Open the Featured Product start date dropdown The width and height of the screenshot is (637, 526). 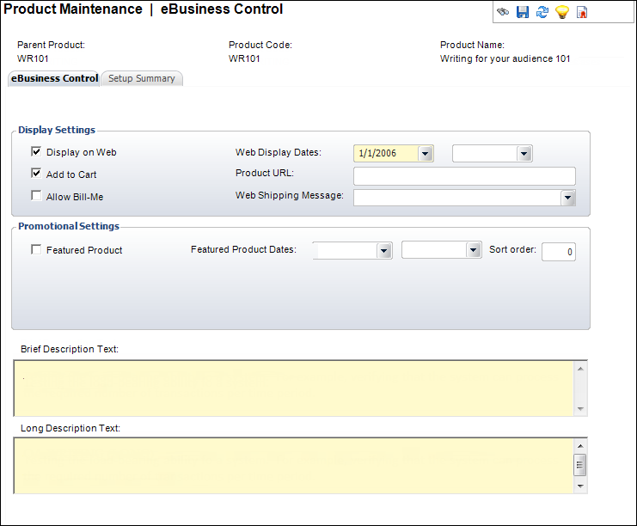[x=383, y=250]
